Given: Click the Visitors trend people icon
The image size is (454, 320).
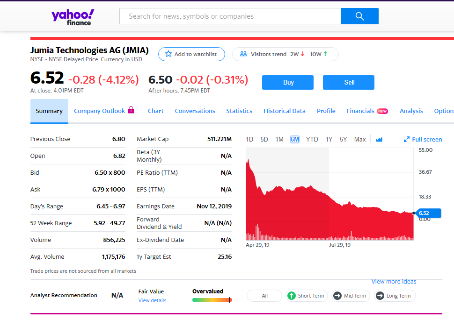Looking at the screenshot, I should coord(243,54).
